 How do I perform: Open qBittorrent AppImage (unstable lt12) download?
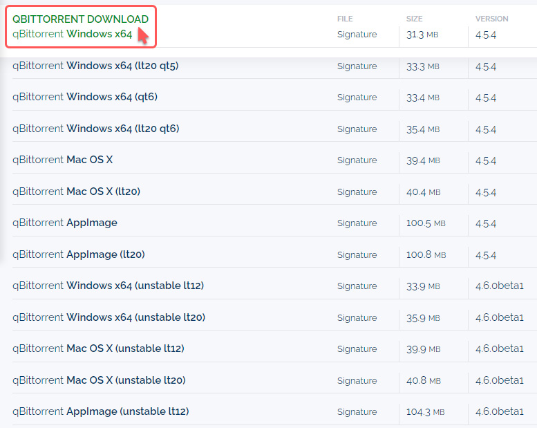click(x=101, y=411)
